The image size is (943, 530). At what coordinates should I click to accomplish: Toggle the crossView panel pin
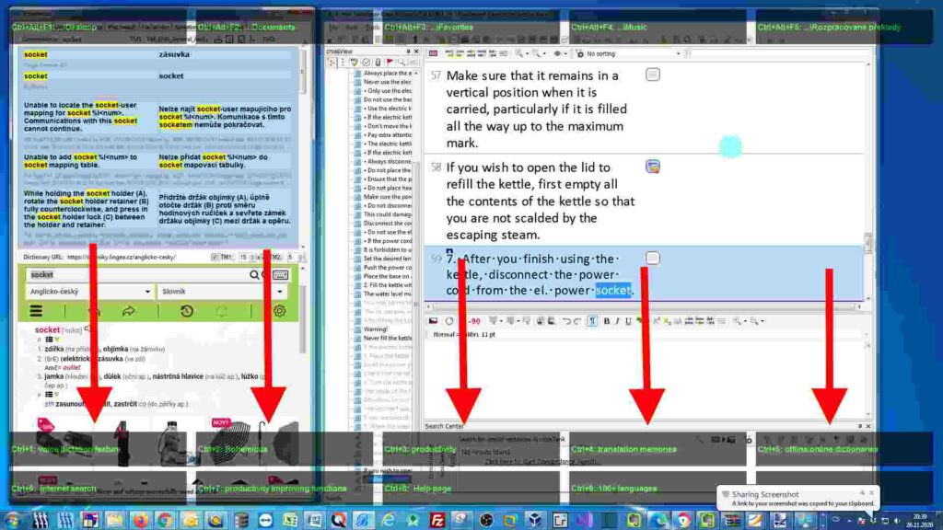tap(408, 52)
